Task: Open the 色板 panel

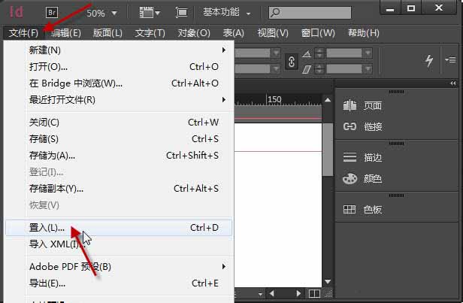Action: click(x=363, y=210)
